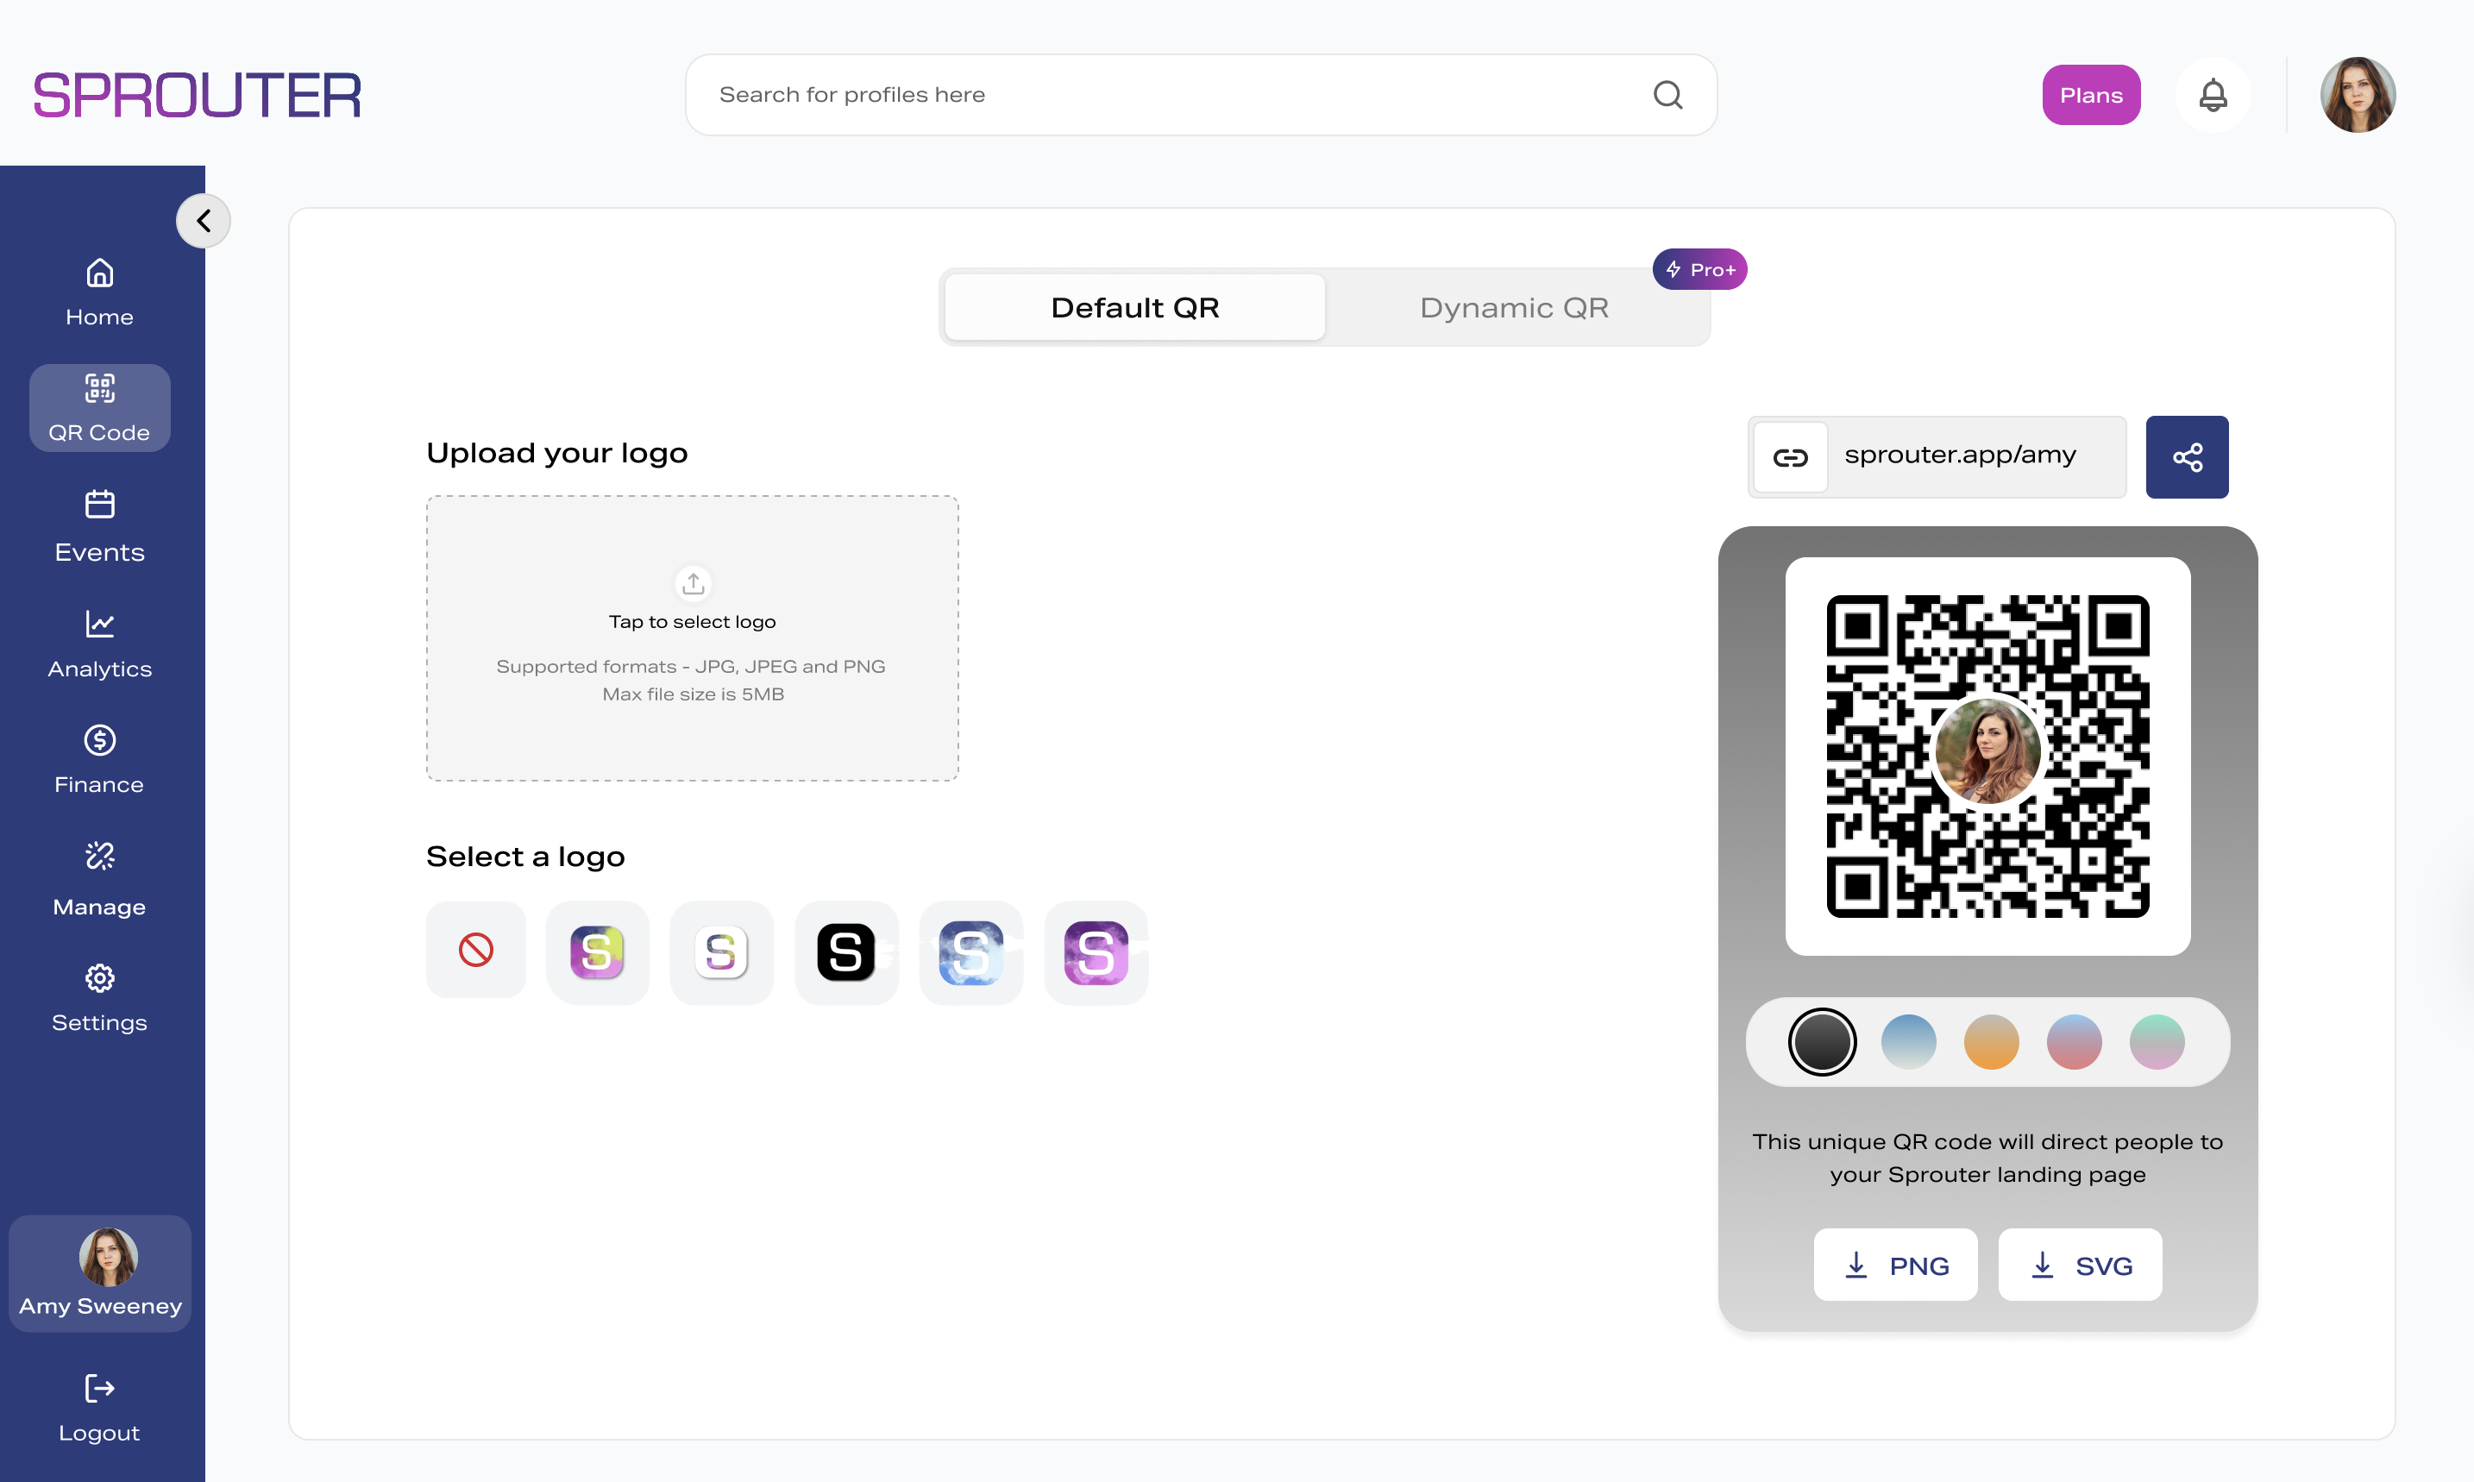Open Settings from the sidebar

[99, 996]
